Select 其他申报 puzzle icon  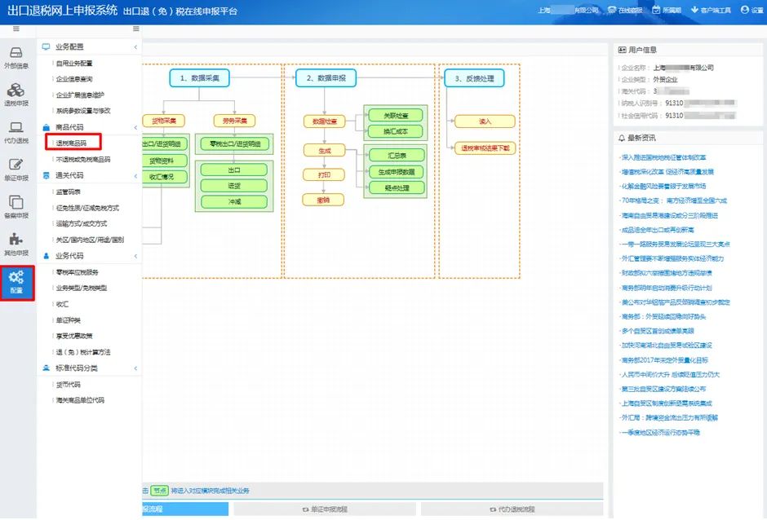[x=16, y=240]
